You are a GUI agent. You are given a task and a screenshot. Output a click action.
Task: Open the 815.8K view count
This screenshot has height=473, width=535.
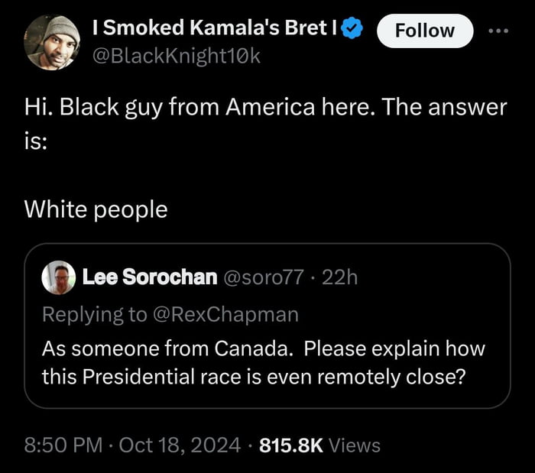(x=293, y=445)
